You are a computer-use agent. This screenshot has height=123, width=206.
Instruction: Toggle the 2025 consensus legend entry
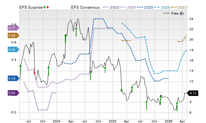(145, 7)
